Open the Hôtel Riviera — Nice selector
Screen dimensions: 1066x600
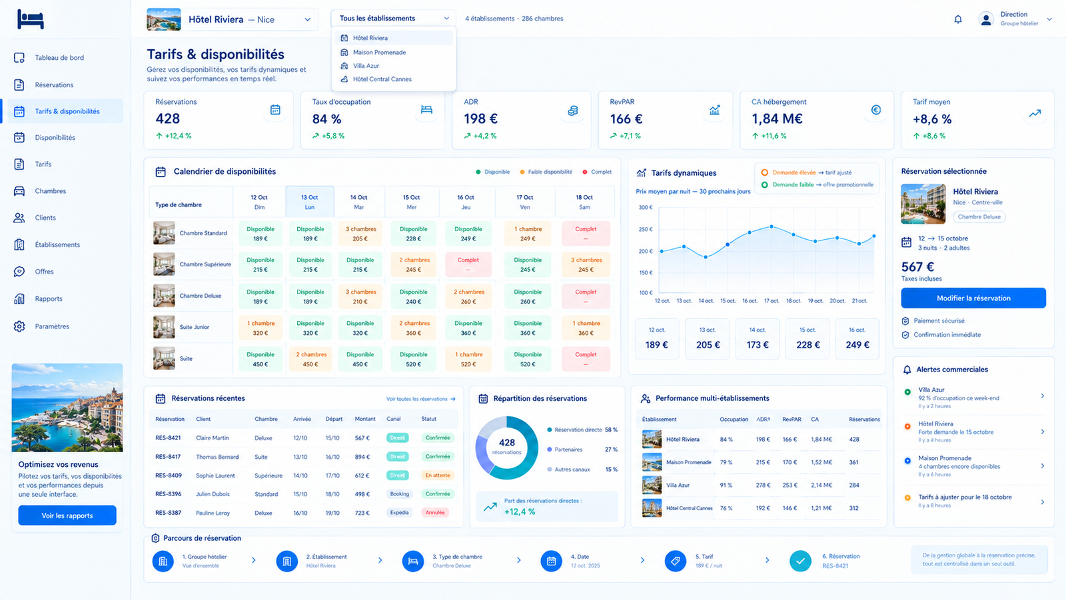[231, 19]
